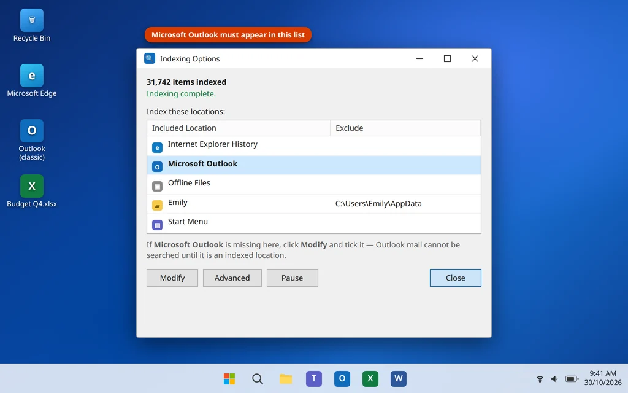Click the 'Index these locations:' label
The image size is (628, 393).
[x=186, y=112]
